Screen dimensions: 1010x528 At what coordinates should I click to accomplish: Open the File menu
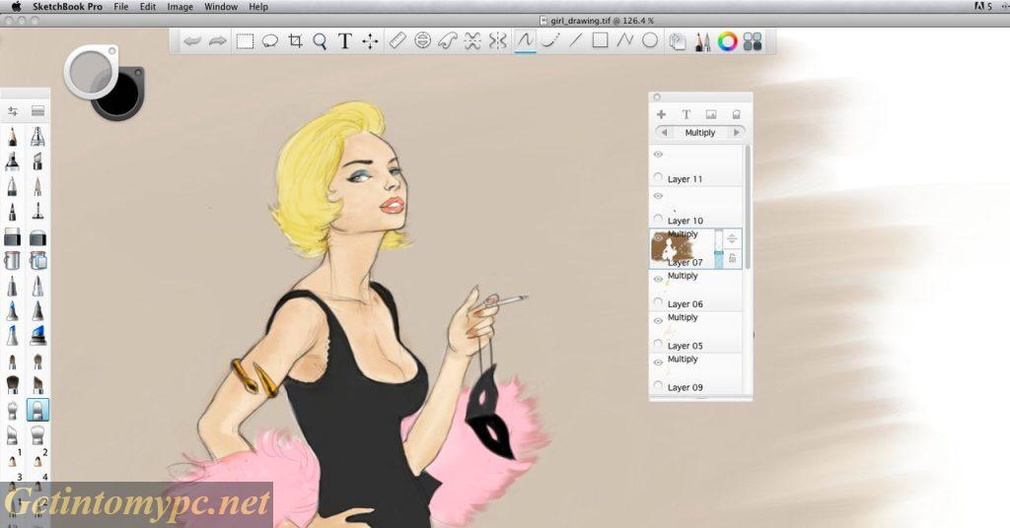tap(120, 7)
